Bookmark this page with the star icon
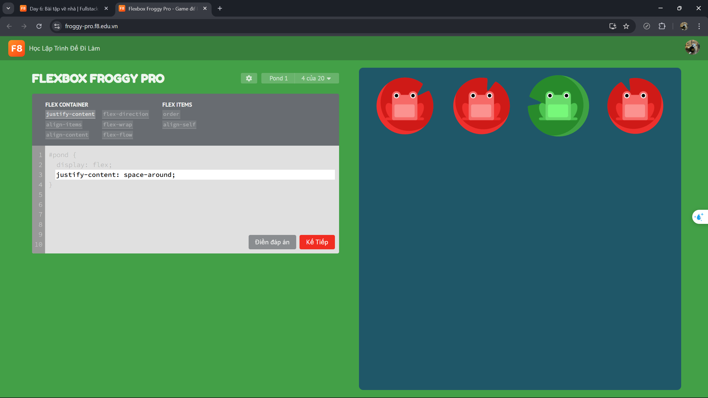Image resolution: width=708 pixels, height=398 pixels. tap(626, 26)
